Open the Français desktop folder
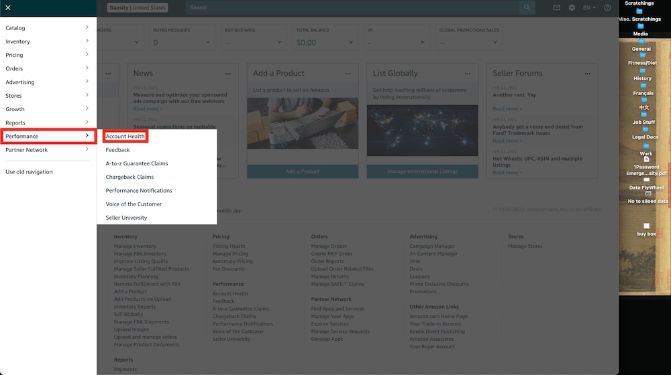The height and width of the screenshot is (375, 671). 643,89
